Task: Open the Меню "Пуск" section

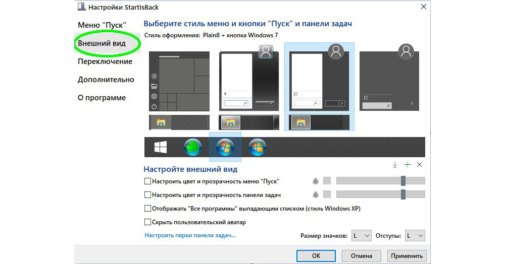Action: point(102,25)
